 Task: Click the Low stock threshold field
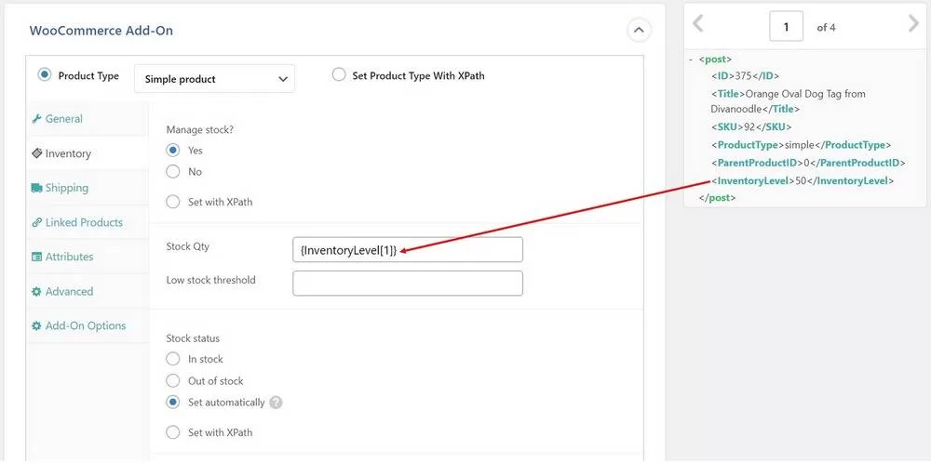click(407, 284)
